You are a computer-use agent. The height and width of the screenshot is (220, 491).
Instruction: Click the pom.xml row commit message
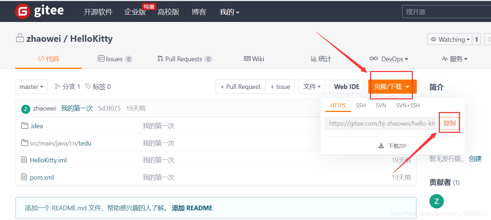point(158,177)
